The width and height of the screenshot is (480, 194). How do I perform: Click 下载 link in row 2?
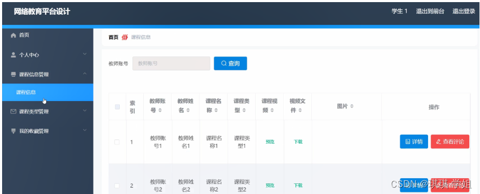(x=298, y=186)
